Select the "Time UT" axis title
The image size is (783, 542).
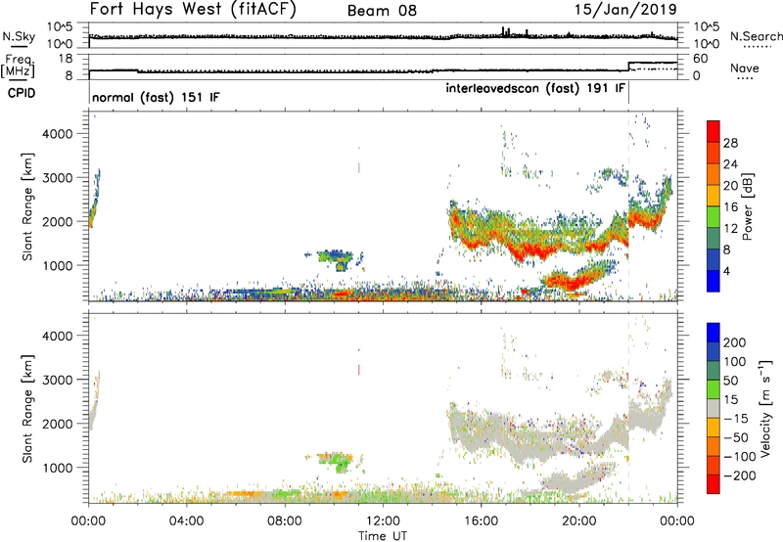pyautogui.click(x=383, y=535)
